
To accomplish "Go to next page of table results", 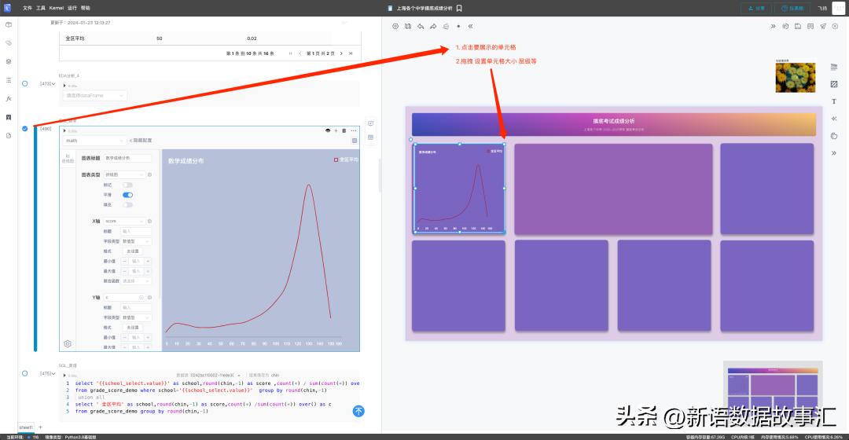I will coord(341,53).
